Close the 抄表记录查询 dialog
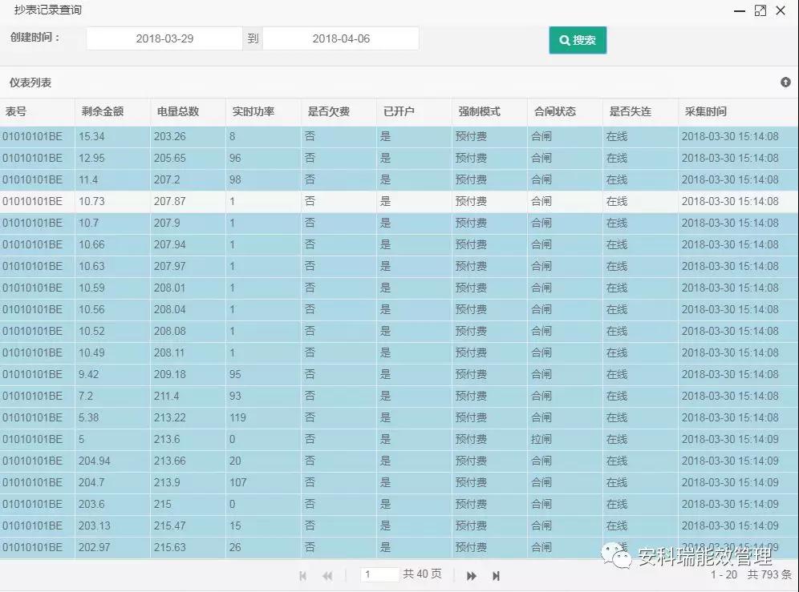Image resolution: width=799 pixels, height=592 pixels. coord(781,10)
